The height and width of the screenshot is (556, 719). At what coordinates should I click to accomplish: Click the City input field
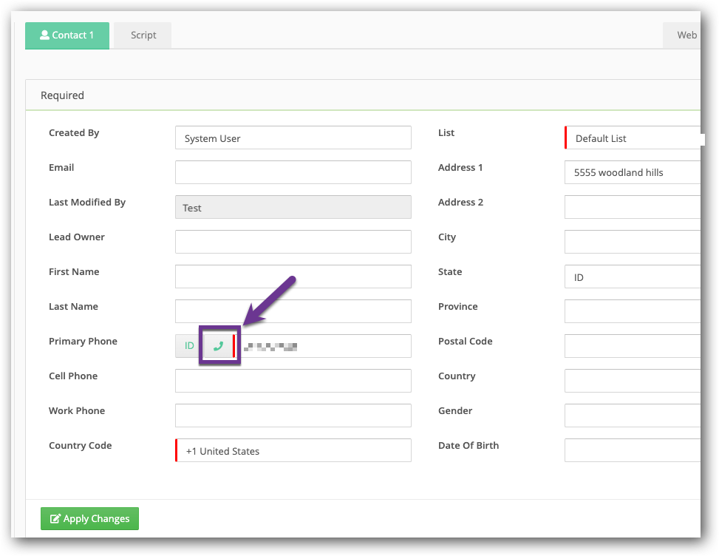tap(633, 242)
